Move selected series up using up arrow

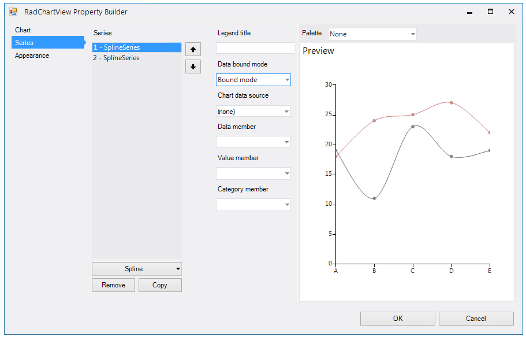(x=193, y=49)
